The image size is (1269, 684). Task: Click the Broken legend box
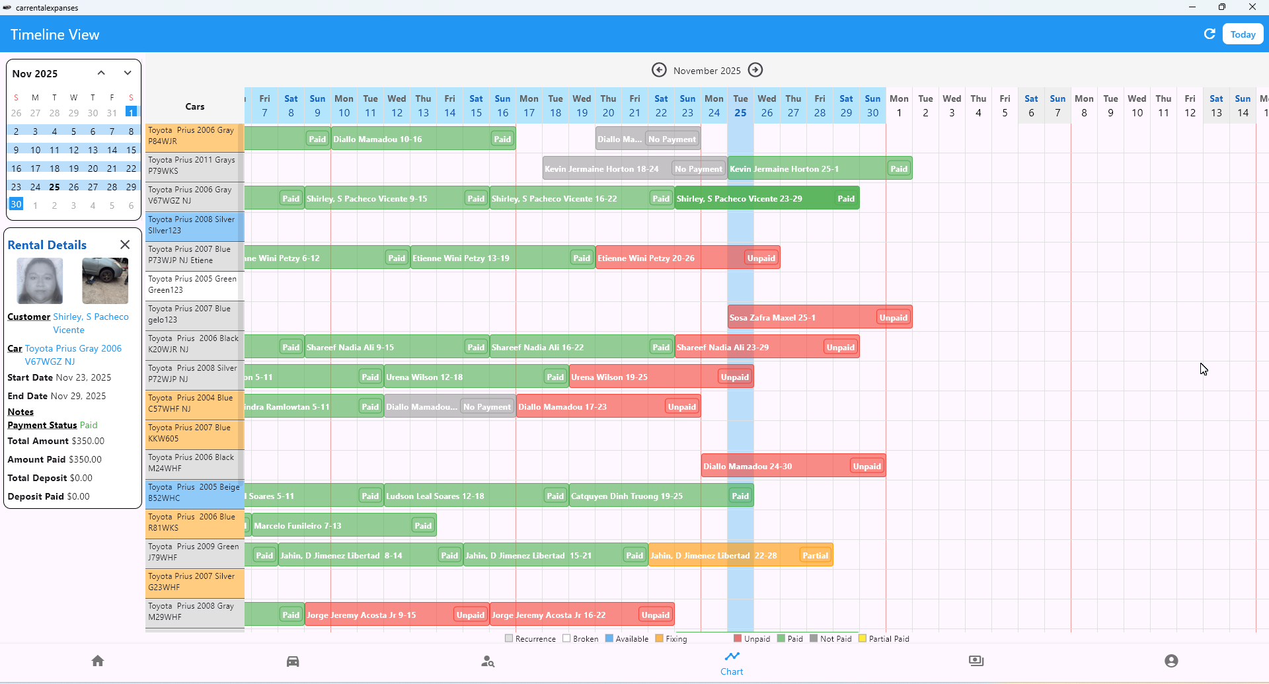566,638
